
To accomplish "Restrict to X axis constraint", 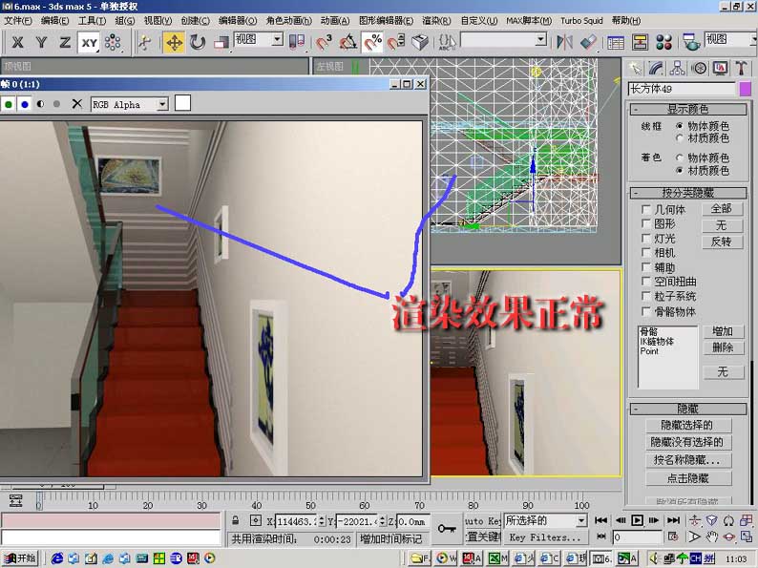I will (x=17, y=43).
